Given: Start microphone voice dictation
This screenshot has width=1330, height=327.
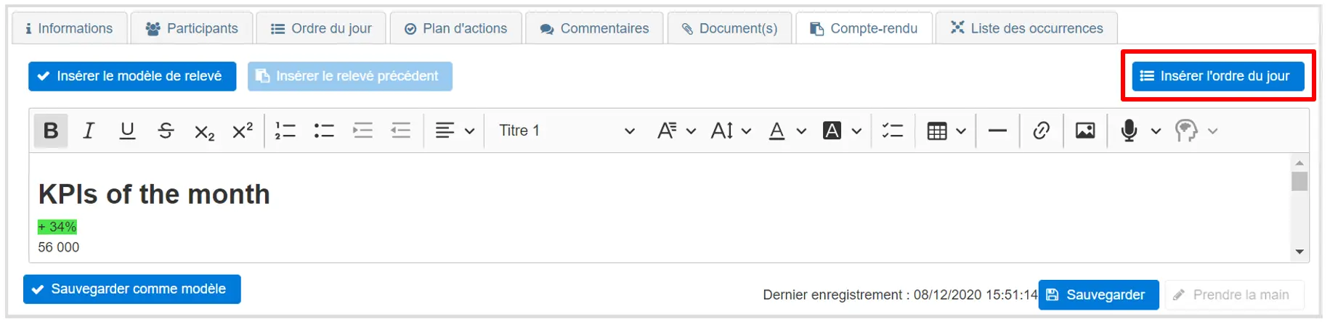Looking at the screenshot, I should click(x=1129, y=131).
